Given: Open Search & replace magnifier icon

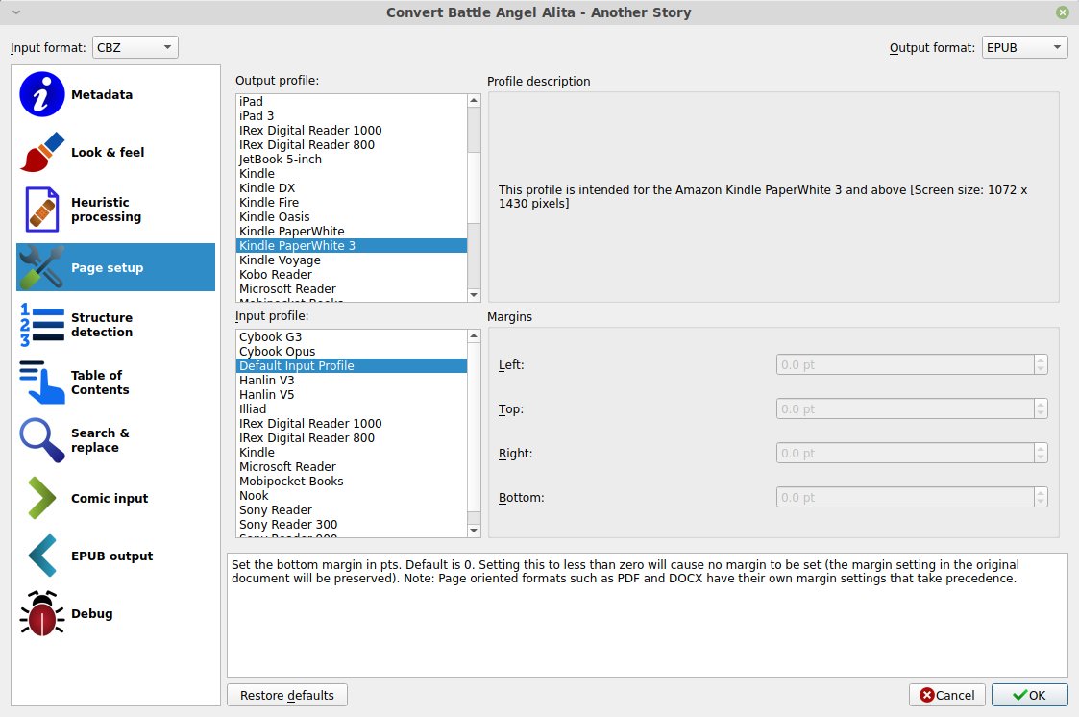Looking at the screenshot, I should click(x=42, y=440).
